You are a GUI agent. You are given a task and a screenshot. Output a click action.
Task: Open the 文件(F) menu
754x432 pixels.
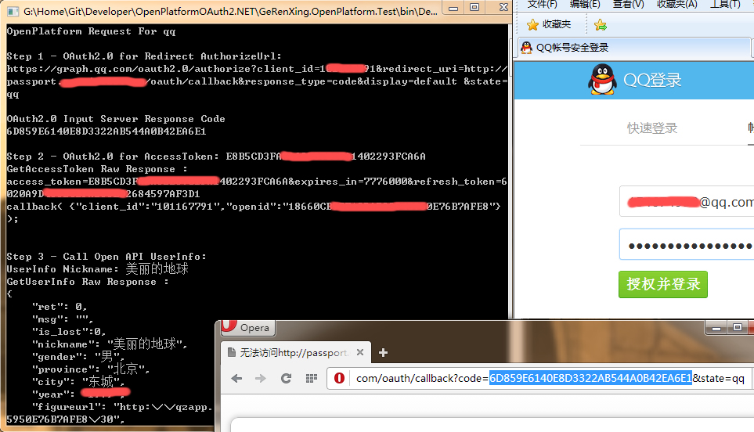click(x=542, y=5)
